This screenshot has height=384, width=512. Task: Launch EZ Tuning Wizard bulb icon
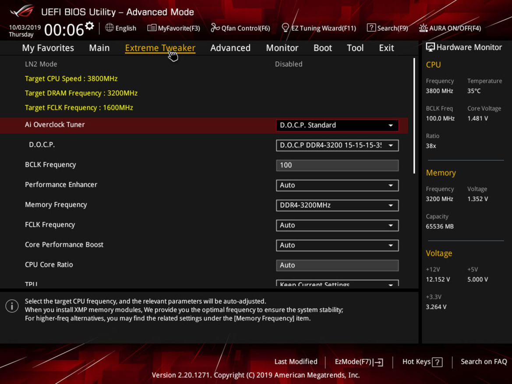[285, 28]
